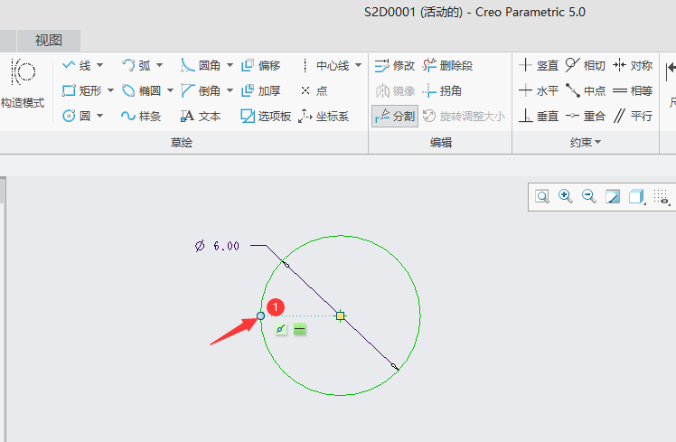The width and height of the screenshot is (676, 442).
Task: Open the Display Style cube dropdown
Action: (x=637, y=197)
